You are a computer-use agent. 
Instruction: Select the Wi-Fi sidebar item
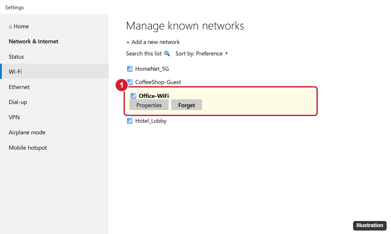coord(54,72)
